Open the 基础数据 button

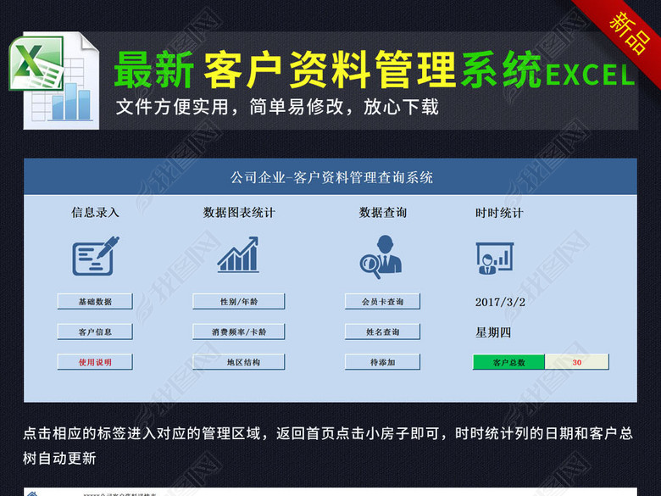point(95,302)
